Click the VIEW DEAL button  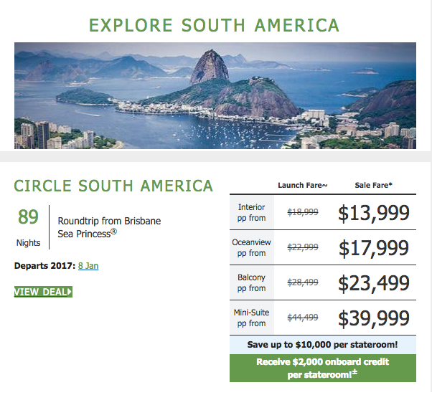(43, 292)
